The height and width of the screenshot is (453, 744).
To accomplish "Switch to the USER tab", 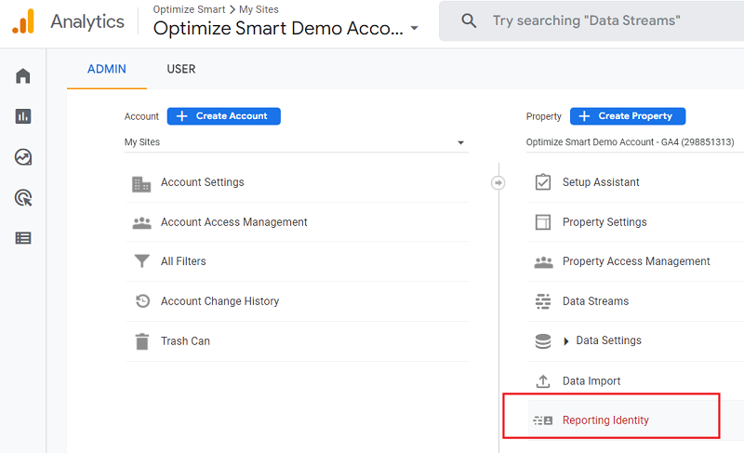I will (180, 69).
